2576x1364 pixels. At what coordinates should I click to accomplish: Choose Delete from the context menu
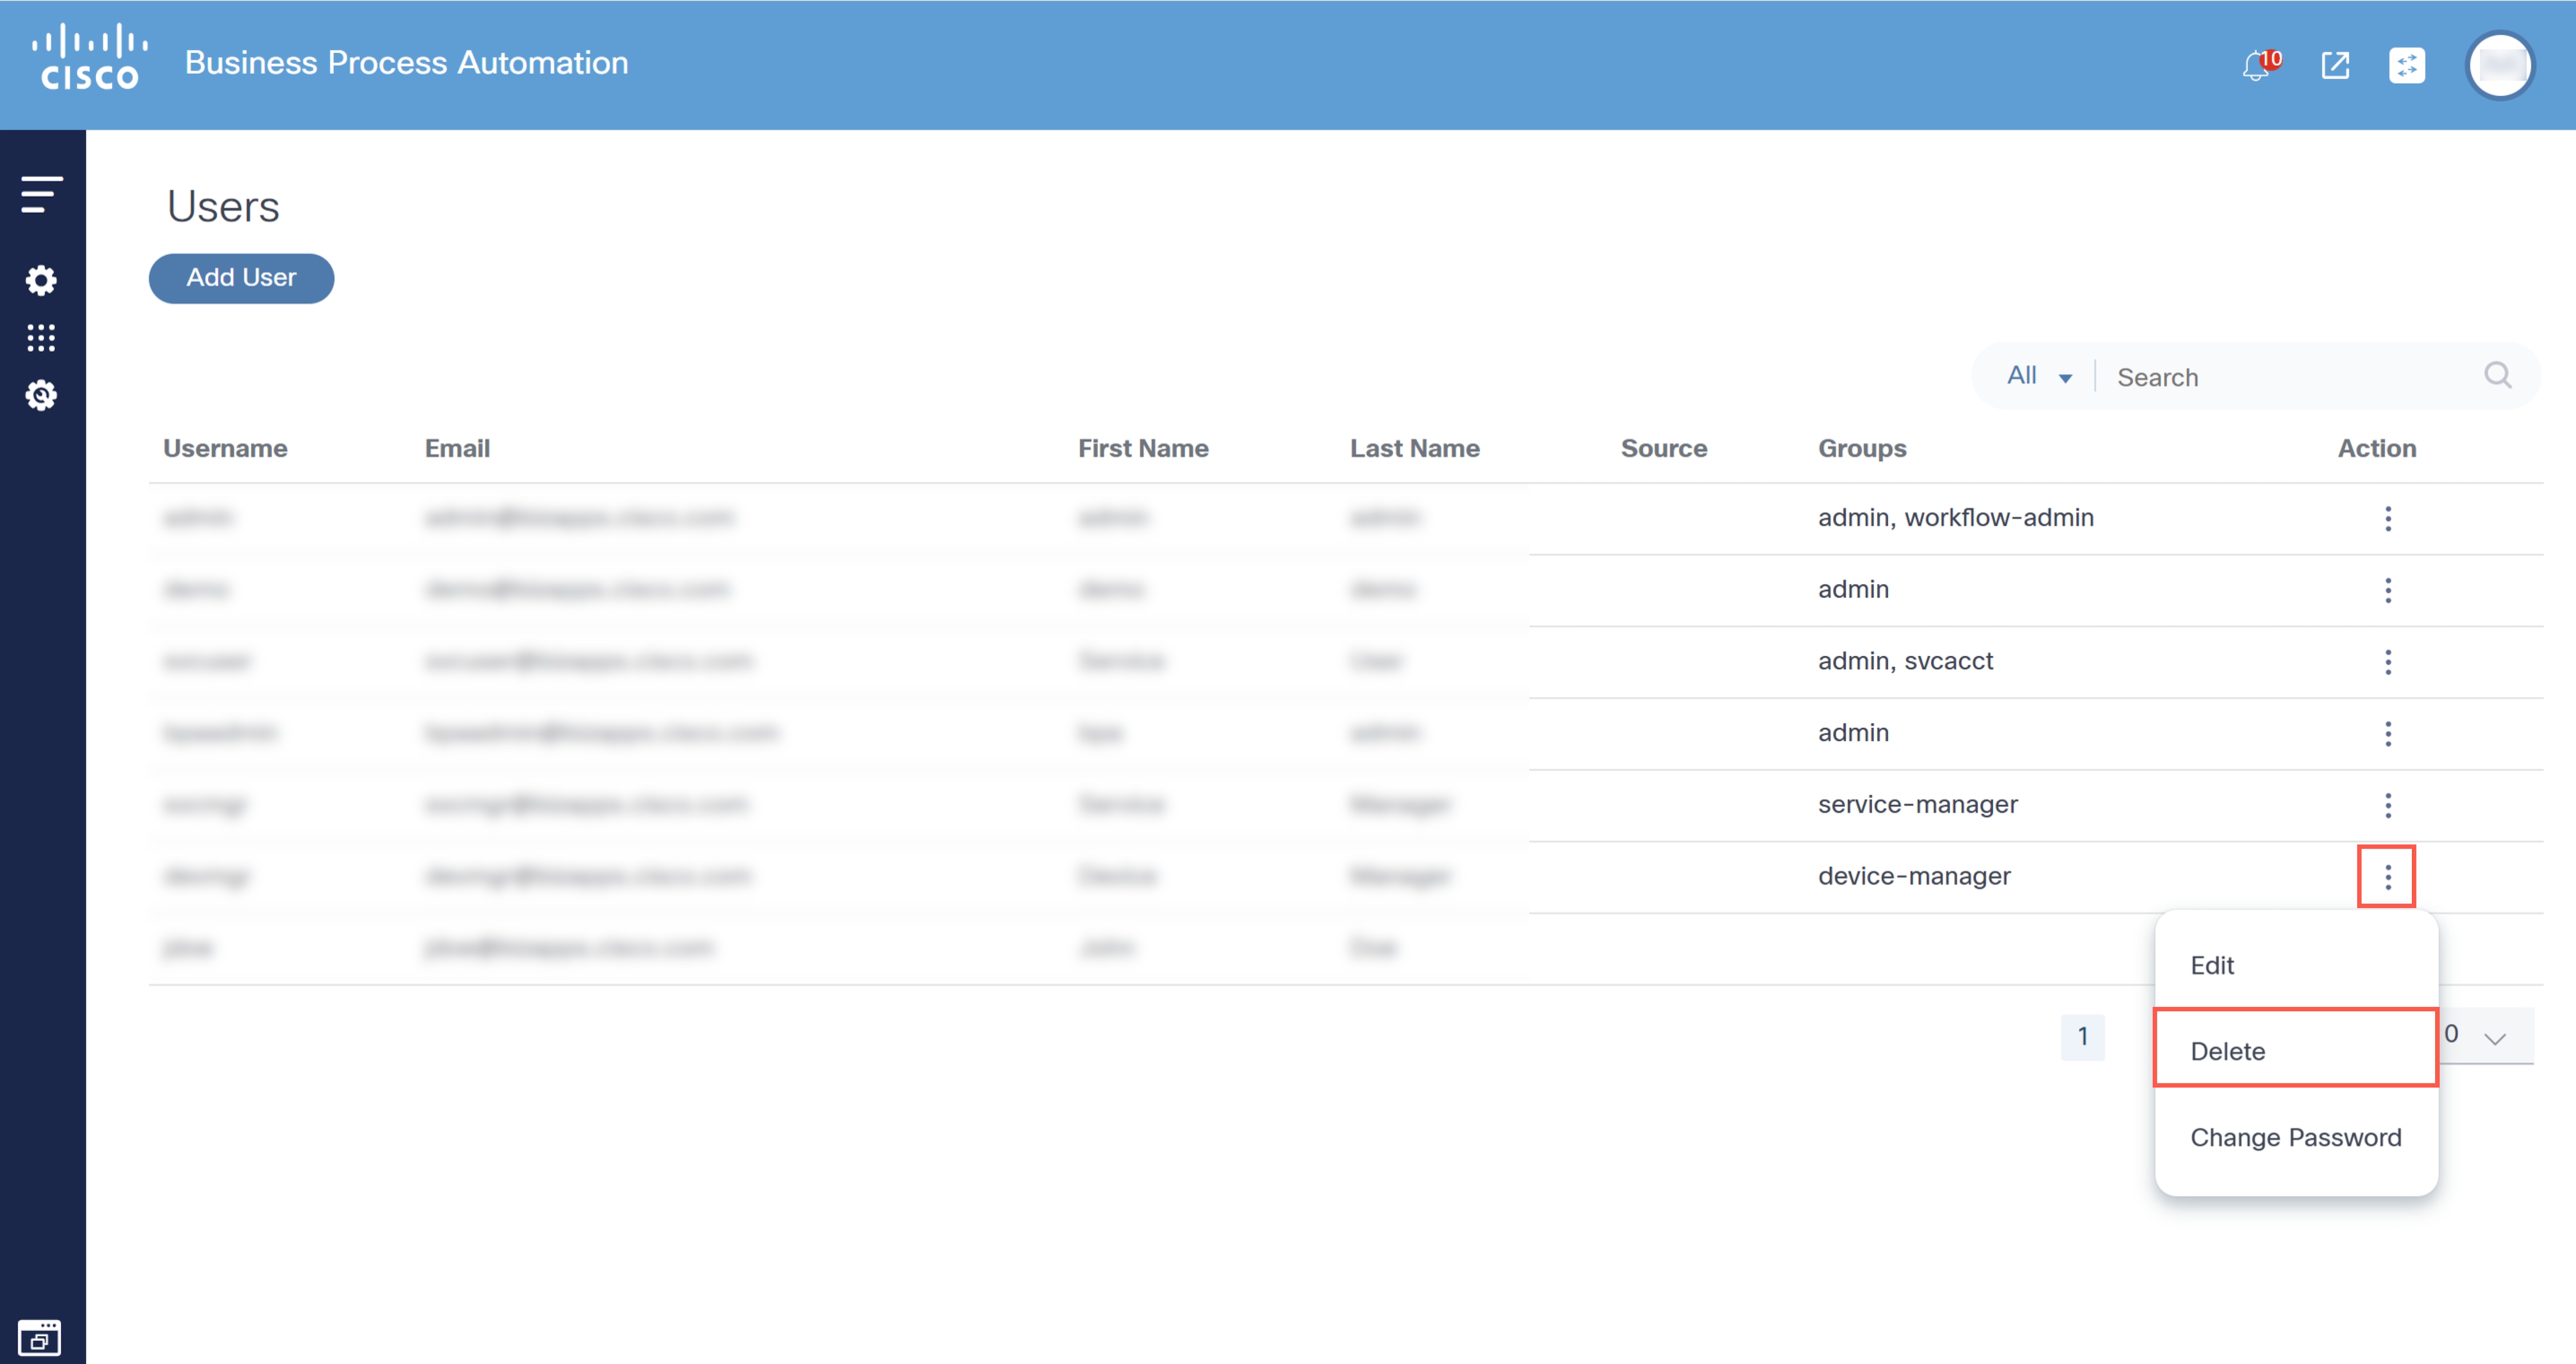[2228, 1051]
